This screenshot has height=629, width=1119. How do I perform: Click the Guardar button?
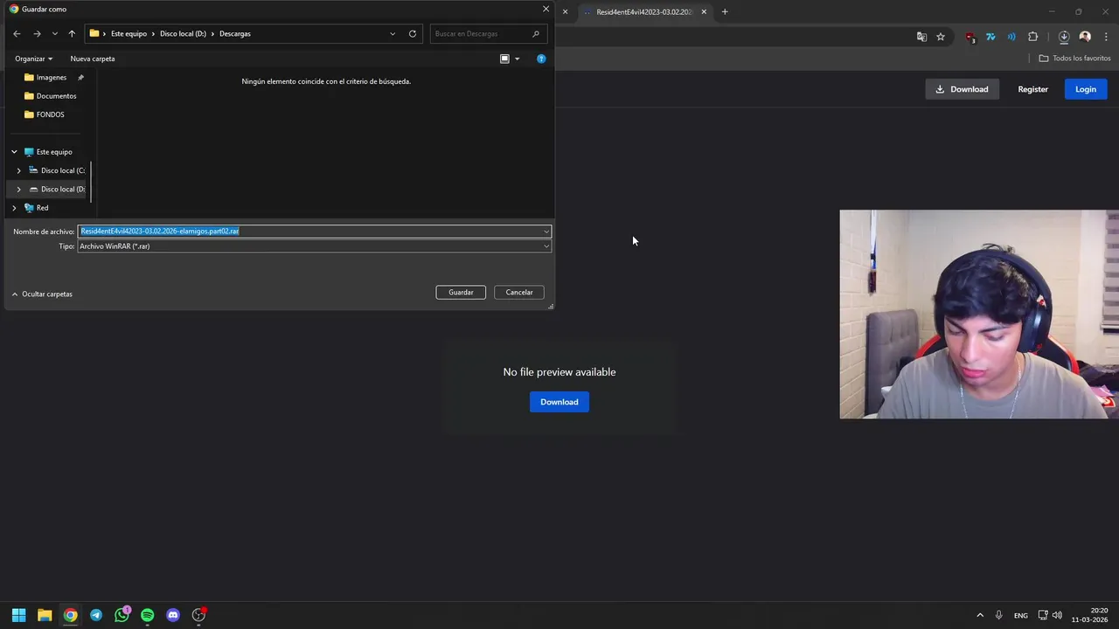click(x=461, y=293)
